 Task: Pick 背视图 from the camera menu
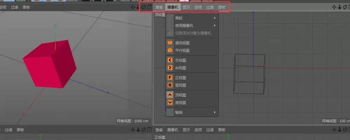tap(192, 85)
